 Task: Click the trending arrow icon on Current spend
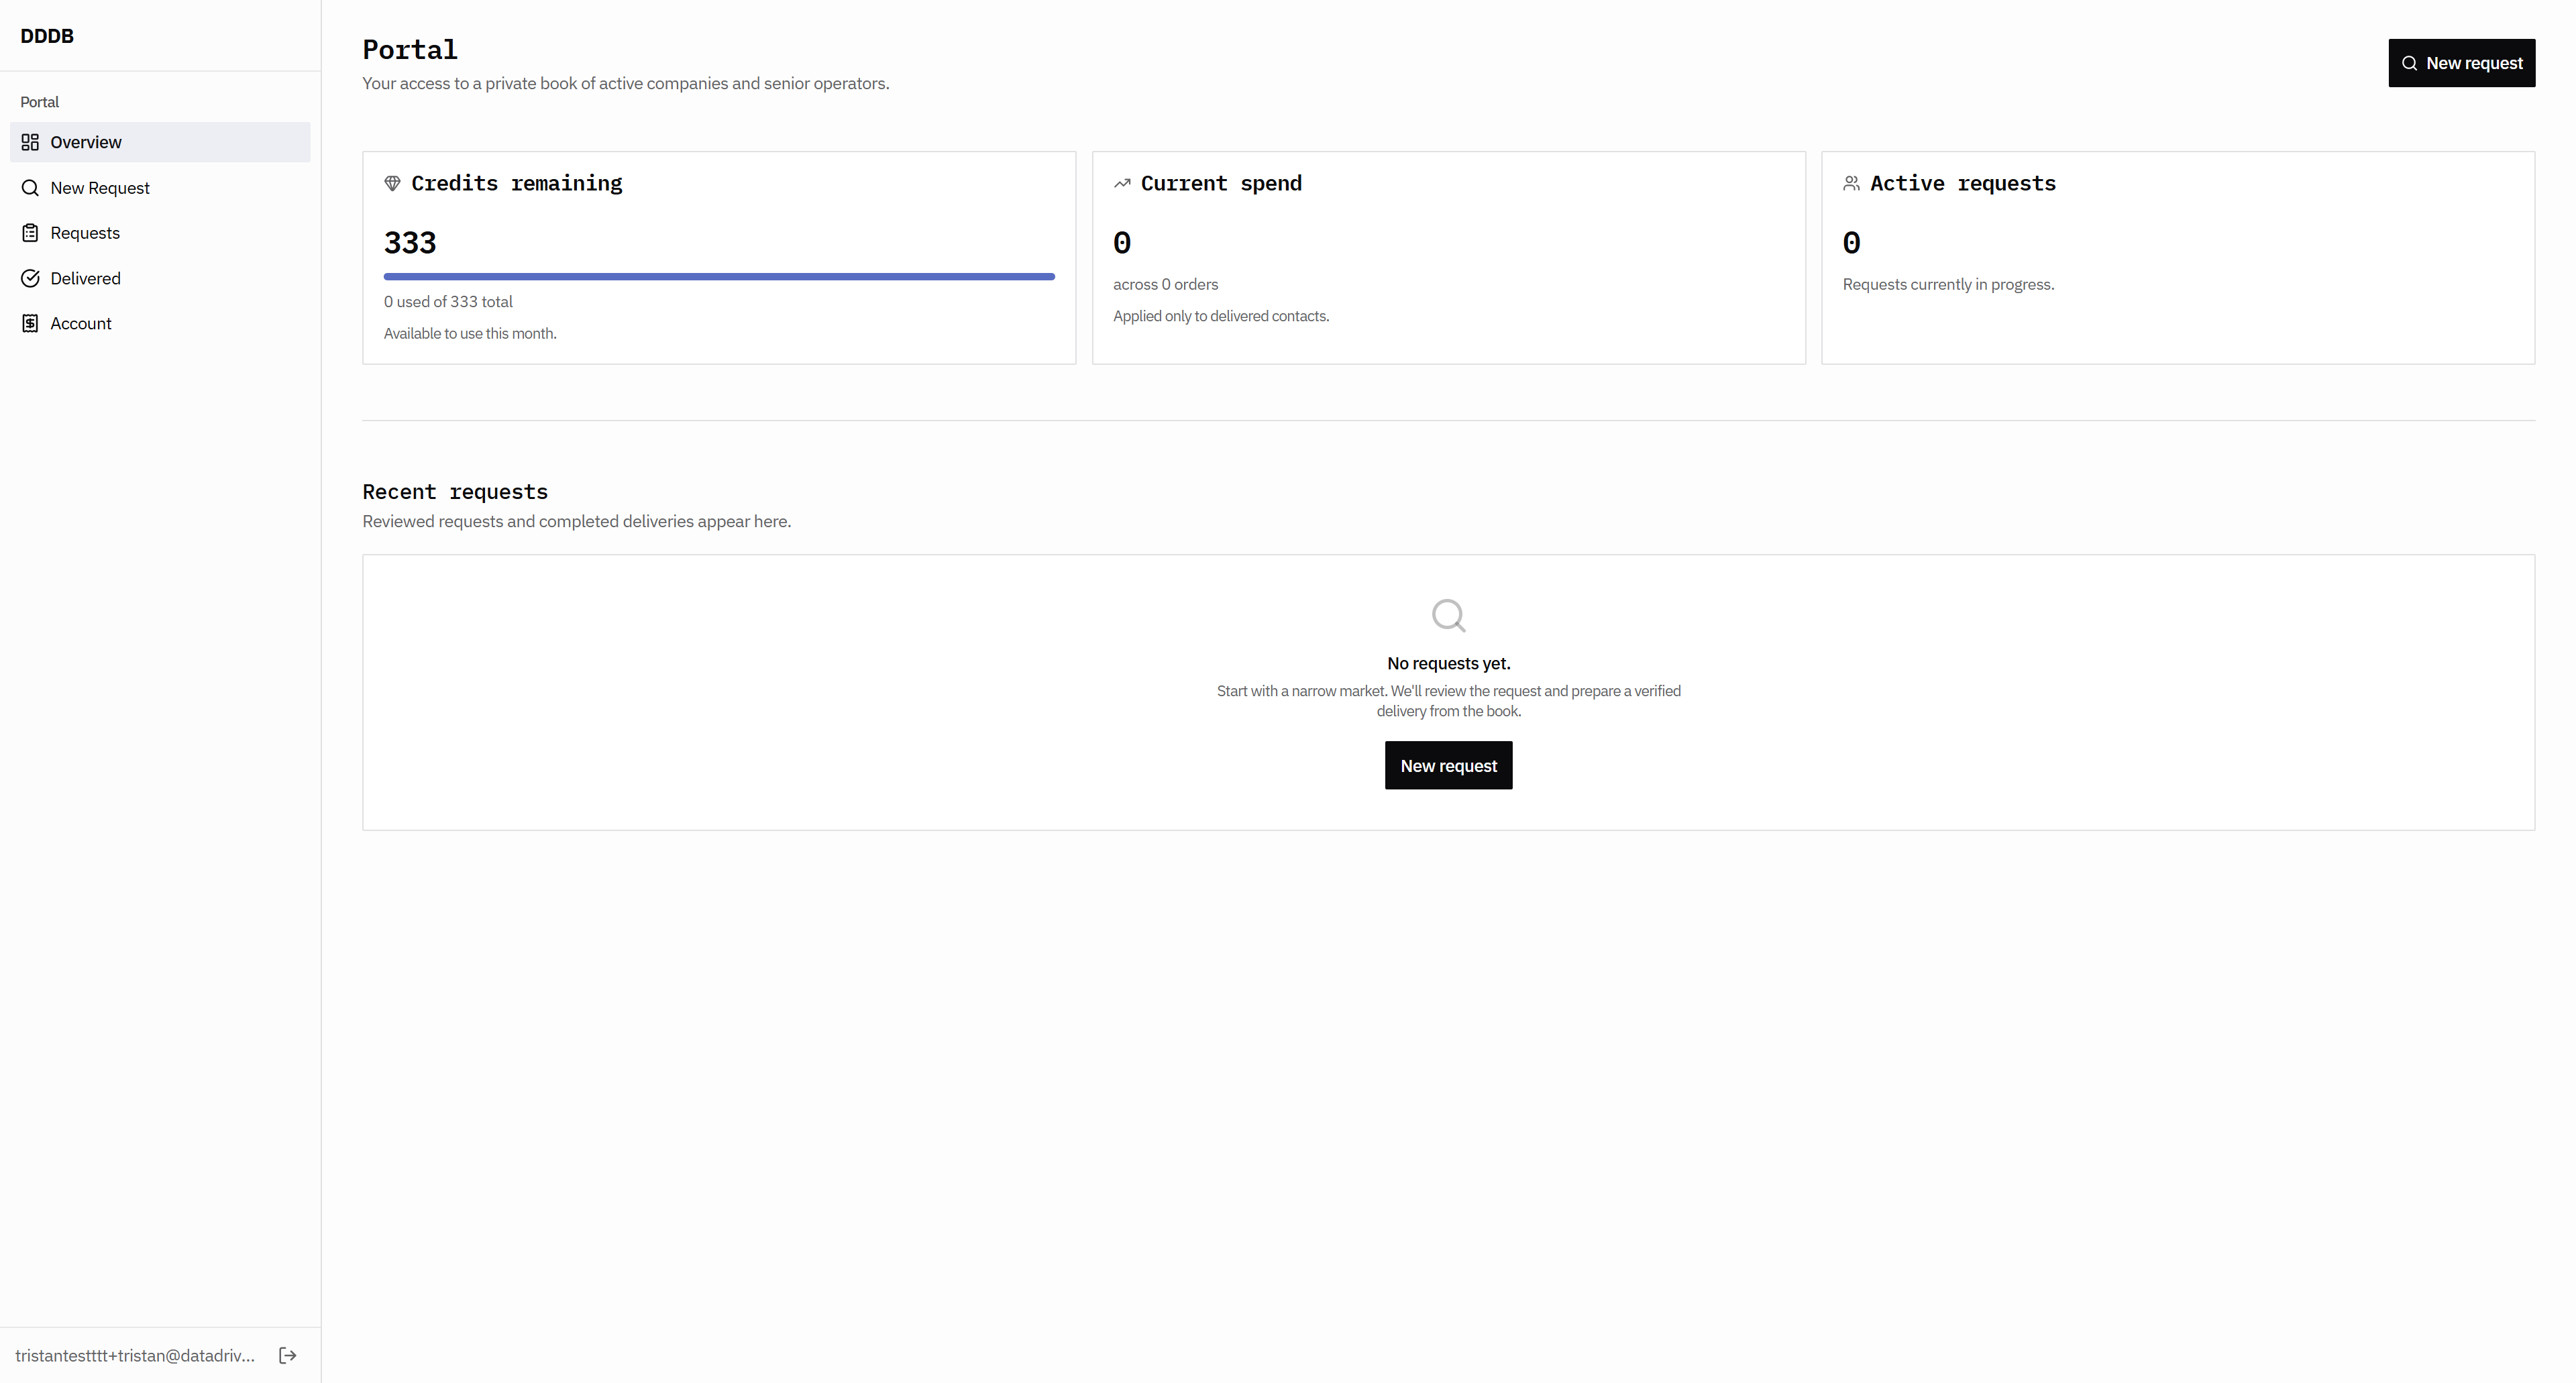[1122, 183]
